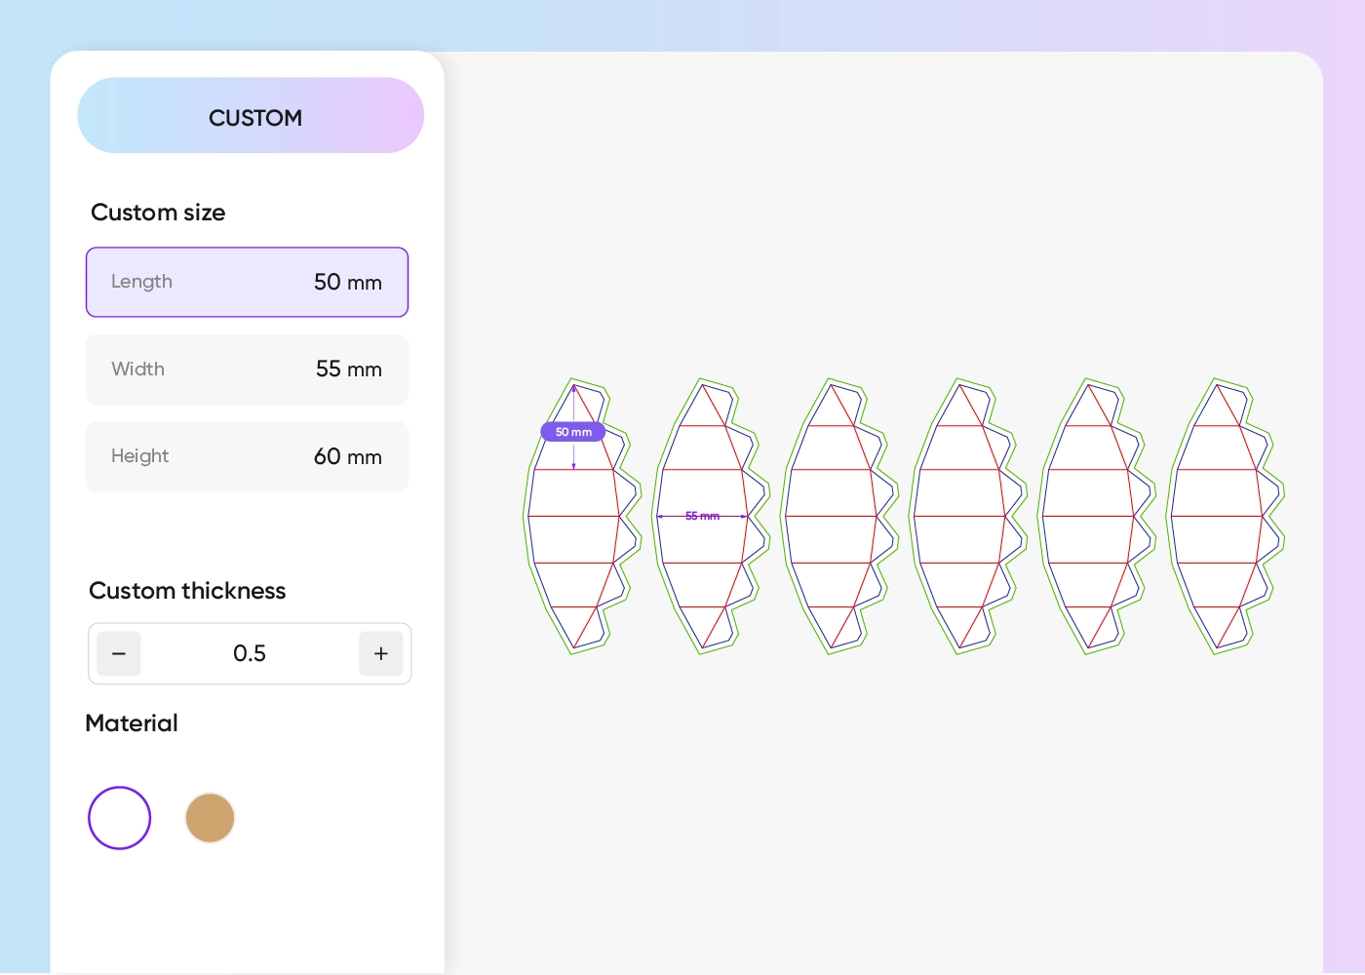This screenshot has width=1365, height=975.
Task: Click the Custom thickness heading
Action: [186, 591]
